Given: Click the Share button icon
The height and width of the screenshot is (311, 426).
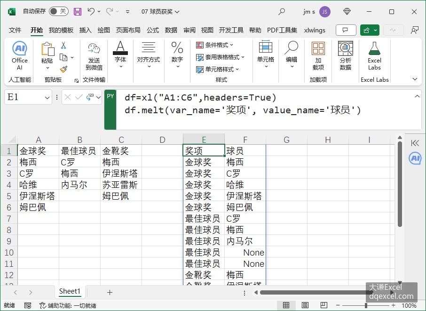Looking at the screenshot, I should click(366, 30).
